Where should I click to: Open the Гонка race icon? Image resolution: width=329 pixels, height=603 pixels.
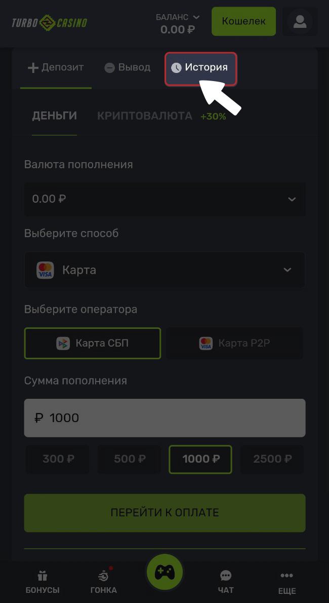[x=104, y=576]
